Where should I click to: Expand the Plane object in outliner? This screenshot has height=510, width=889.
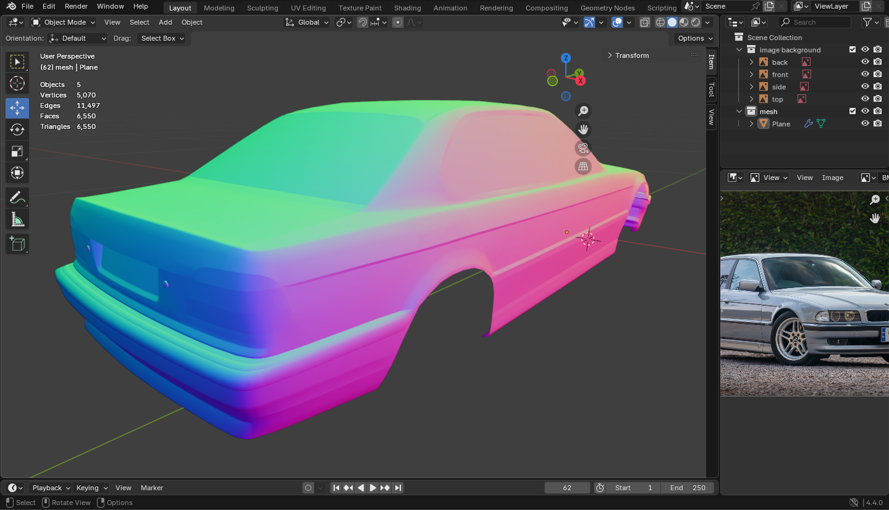click(751, 124)
